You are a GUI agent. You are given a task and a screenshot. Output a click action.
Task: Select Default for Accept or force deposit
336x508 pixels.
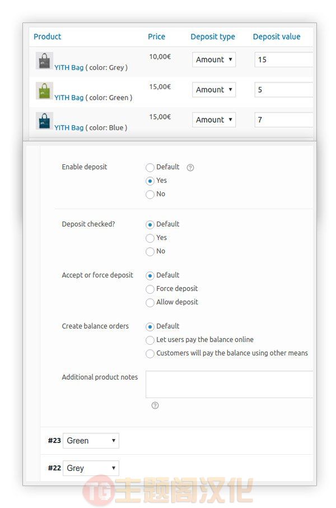pyautogui.click(x=150, y=276)
